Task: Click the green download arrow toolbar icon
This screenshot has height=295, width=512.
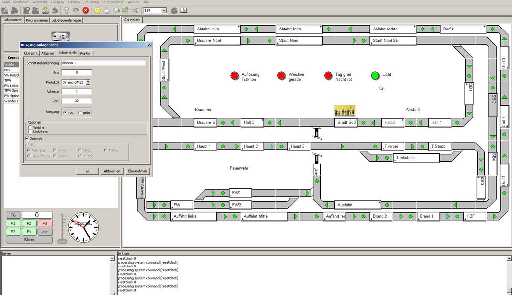Action: click(45, 10)
